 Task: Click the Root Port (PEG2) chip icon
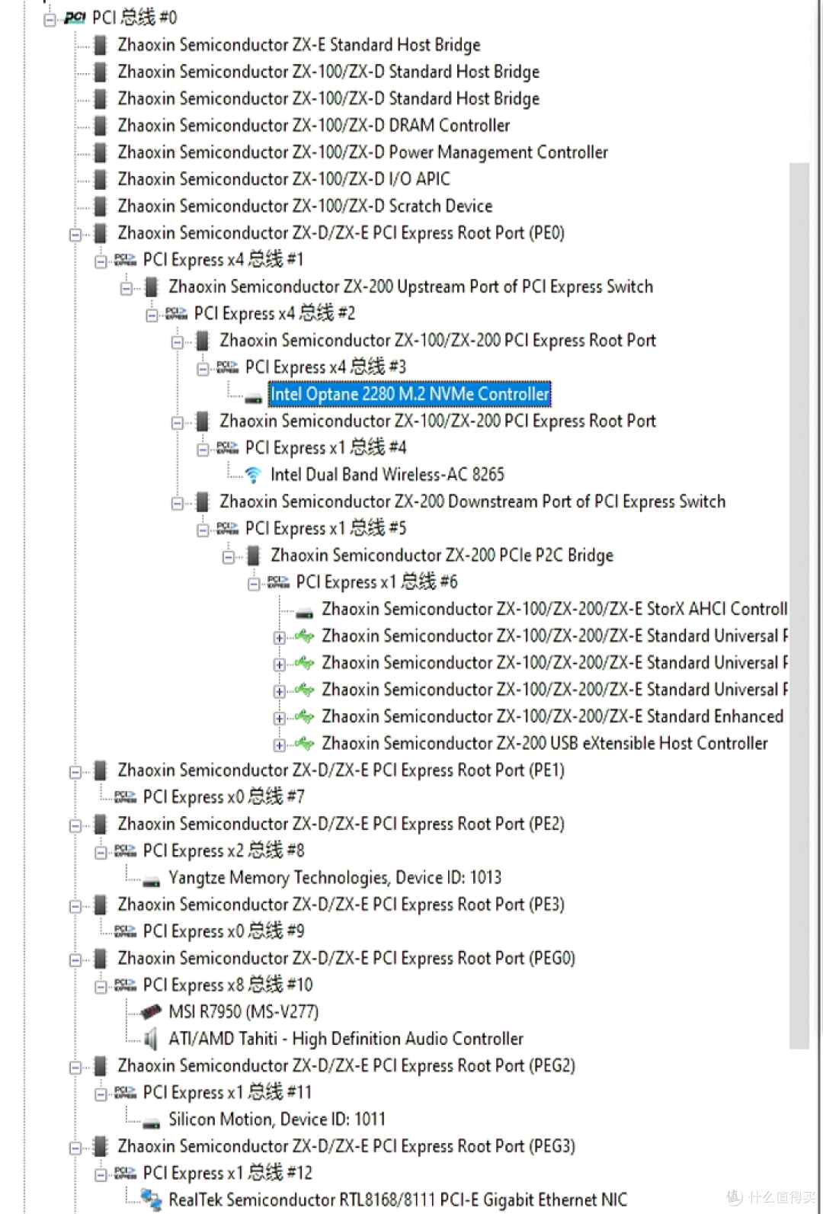(x=100, y=1065)
